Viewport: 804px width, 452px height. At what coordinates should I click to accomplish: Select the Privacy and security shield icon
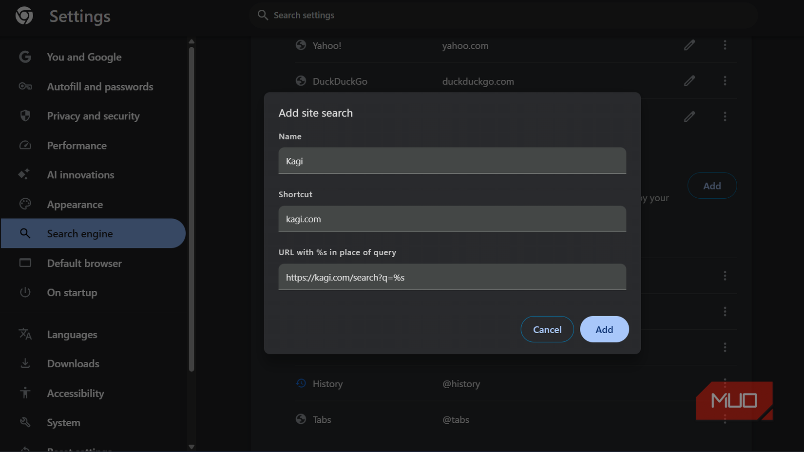click(25, 116)
